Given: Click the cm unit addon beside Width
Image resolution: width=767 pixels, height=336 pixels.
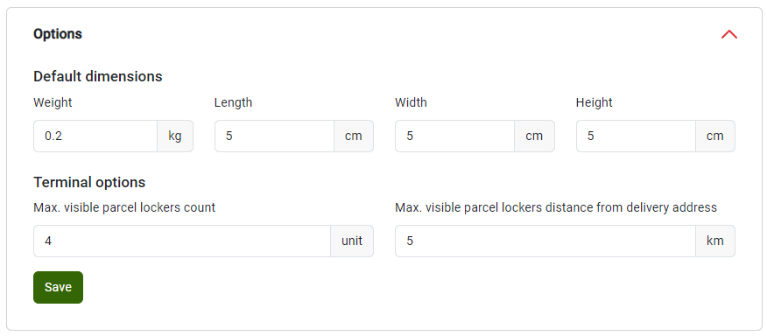Looking at the screenshot, I should (x=534, y=136).
